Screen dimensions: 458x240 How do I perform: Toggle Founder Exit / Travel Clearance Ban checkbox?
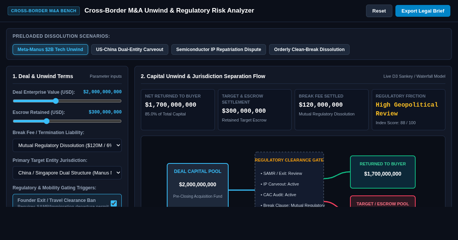[114, 203]
